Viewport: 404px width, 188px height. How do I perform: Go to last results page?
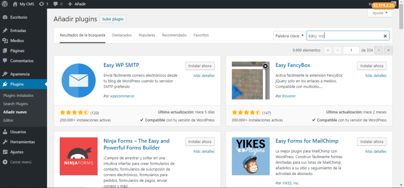389,50
